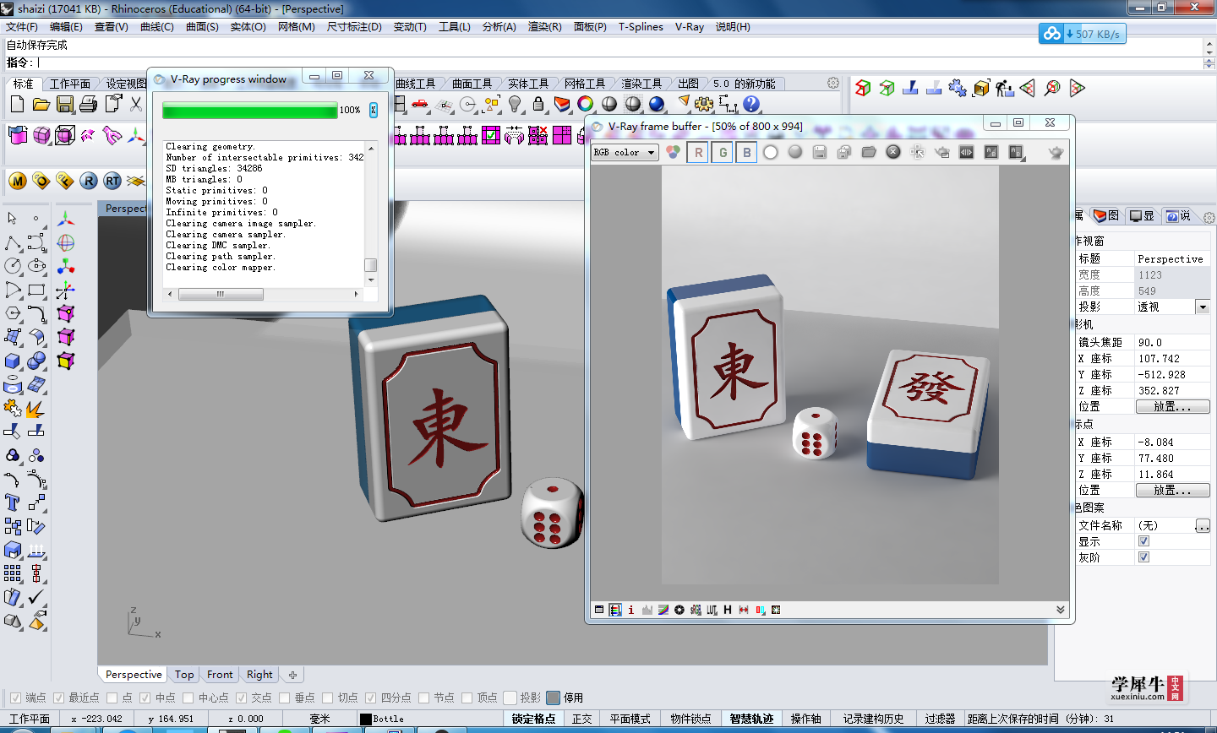Switch to RGB channels icon in frame buffer
Image resolution: width=1217 pixels, height=733 pixels.
click(x=673, y=152)
